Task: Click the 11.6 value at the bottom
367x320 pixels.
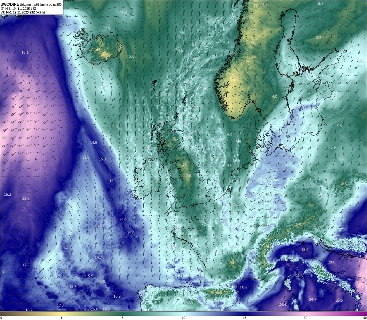Action: pos(106,309)
